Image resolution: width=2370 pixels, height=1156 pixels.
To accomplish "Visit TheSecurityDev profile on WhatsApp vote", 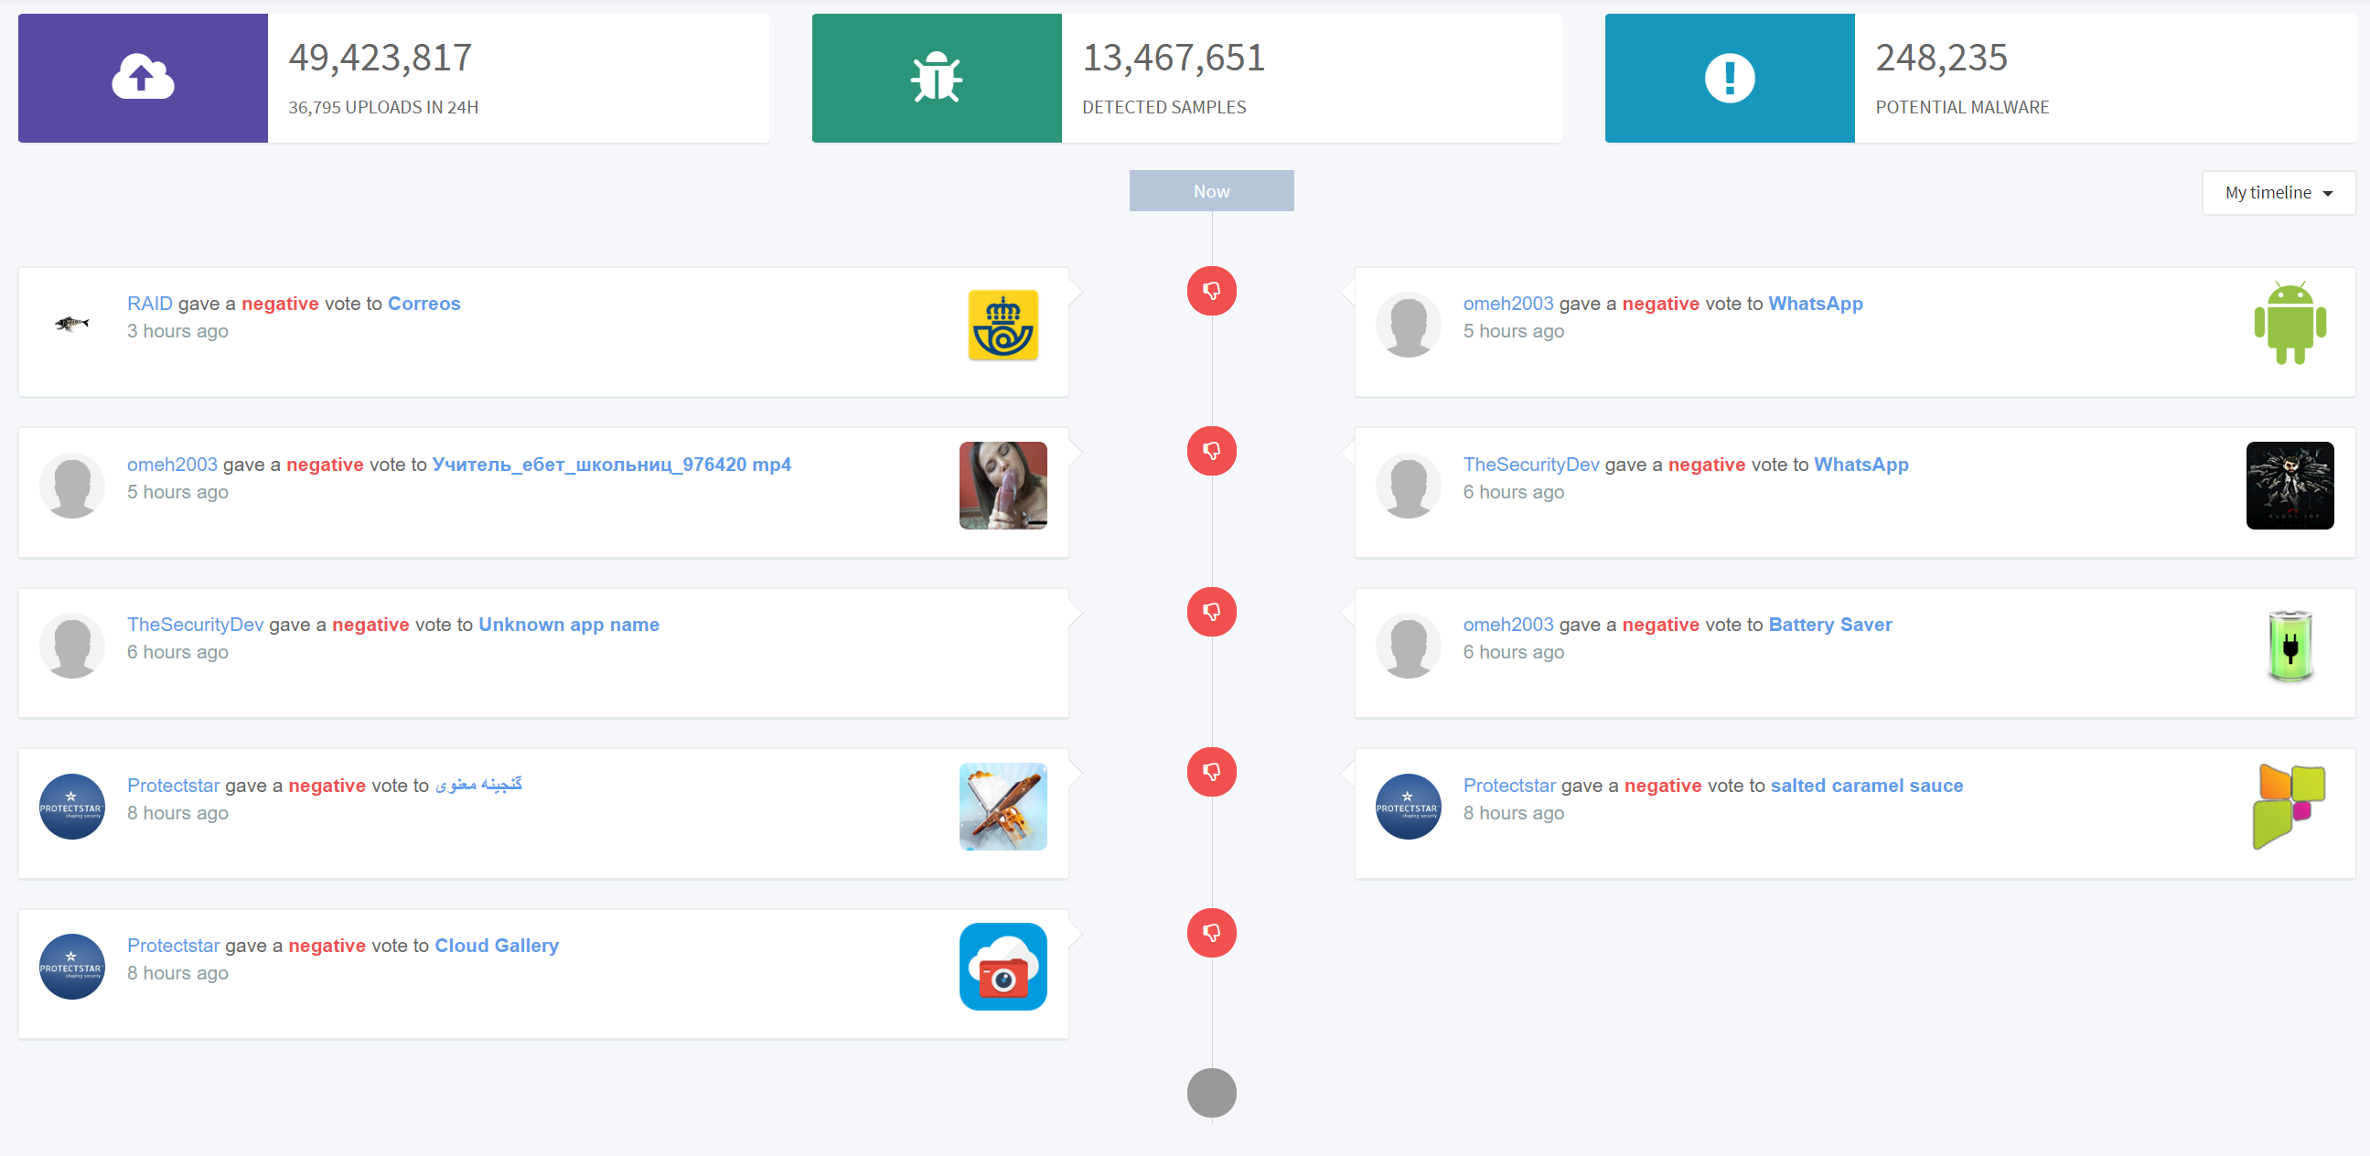I will tap(1531, 465).
